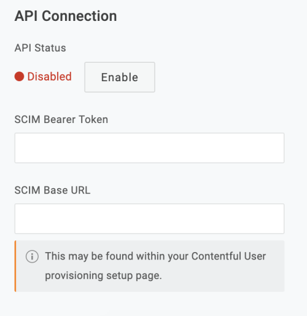Click the SCIM Bearer Token label
307x316 pixels.
tap(61, 119)
